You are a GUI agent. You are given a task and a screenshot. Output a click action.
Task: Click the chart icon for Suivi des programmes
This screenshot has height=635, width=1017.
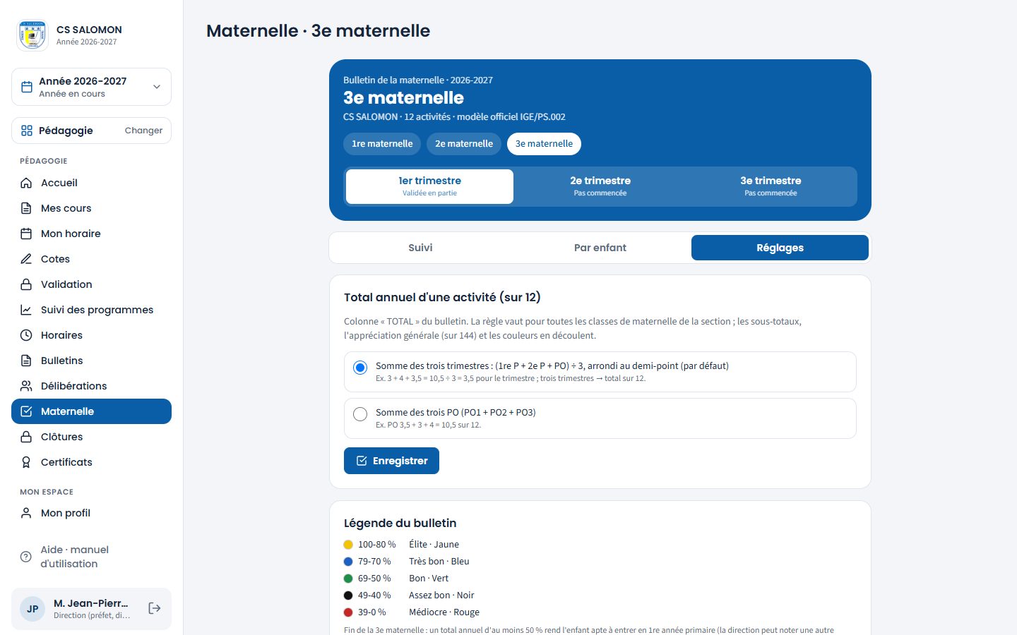click(x=26, y=310)
